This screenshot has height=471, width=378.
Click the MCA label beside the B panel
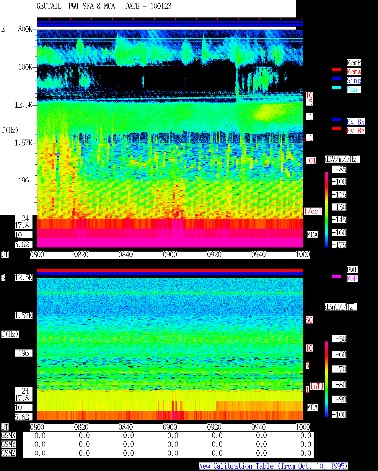point(312,407)
